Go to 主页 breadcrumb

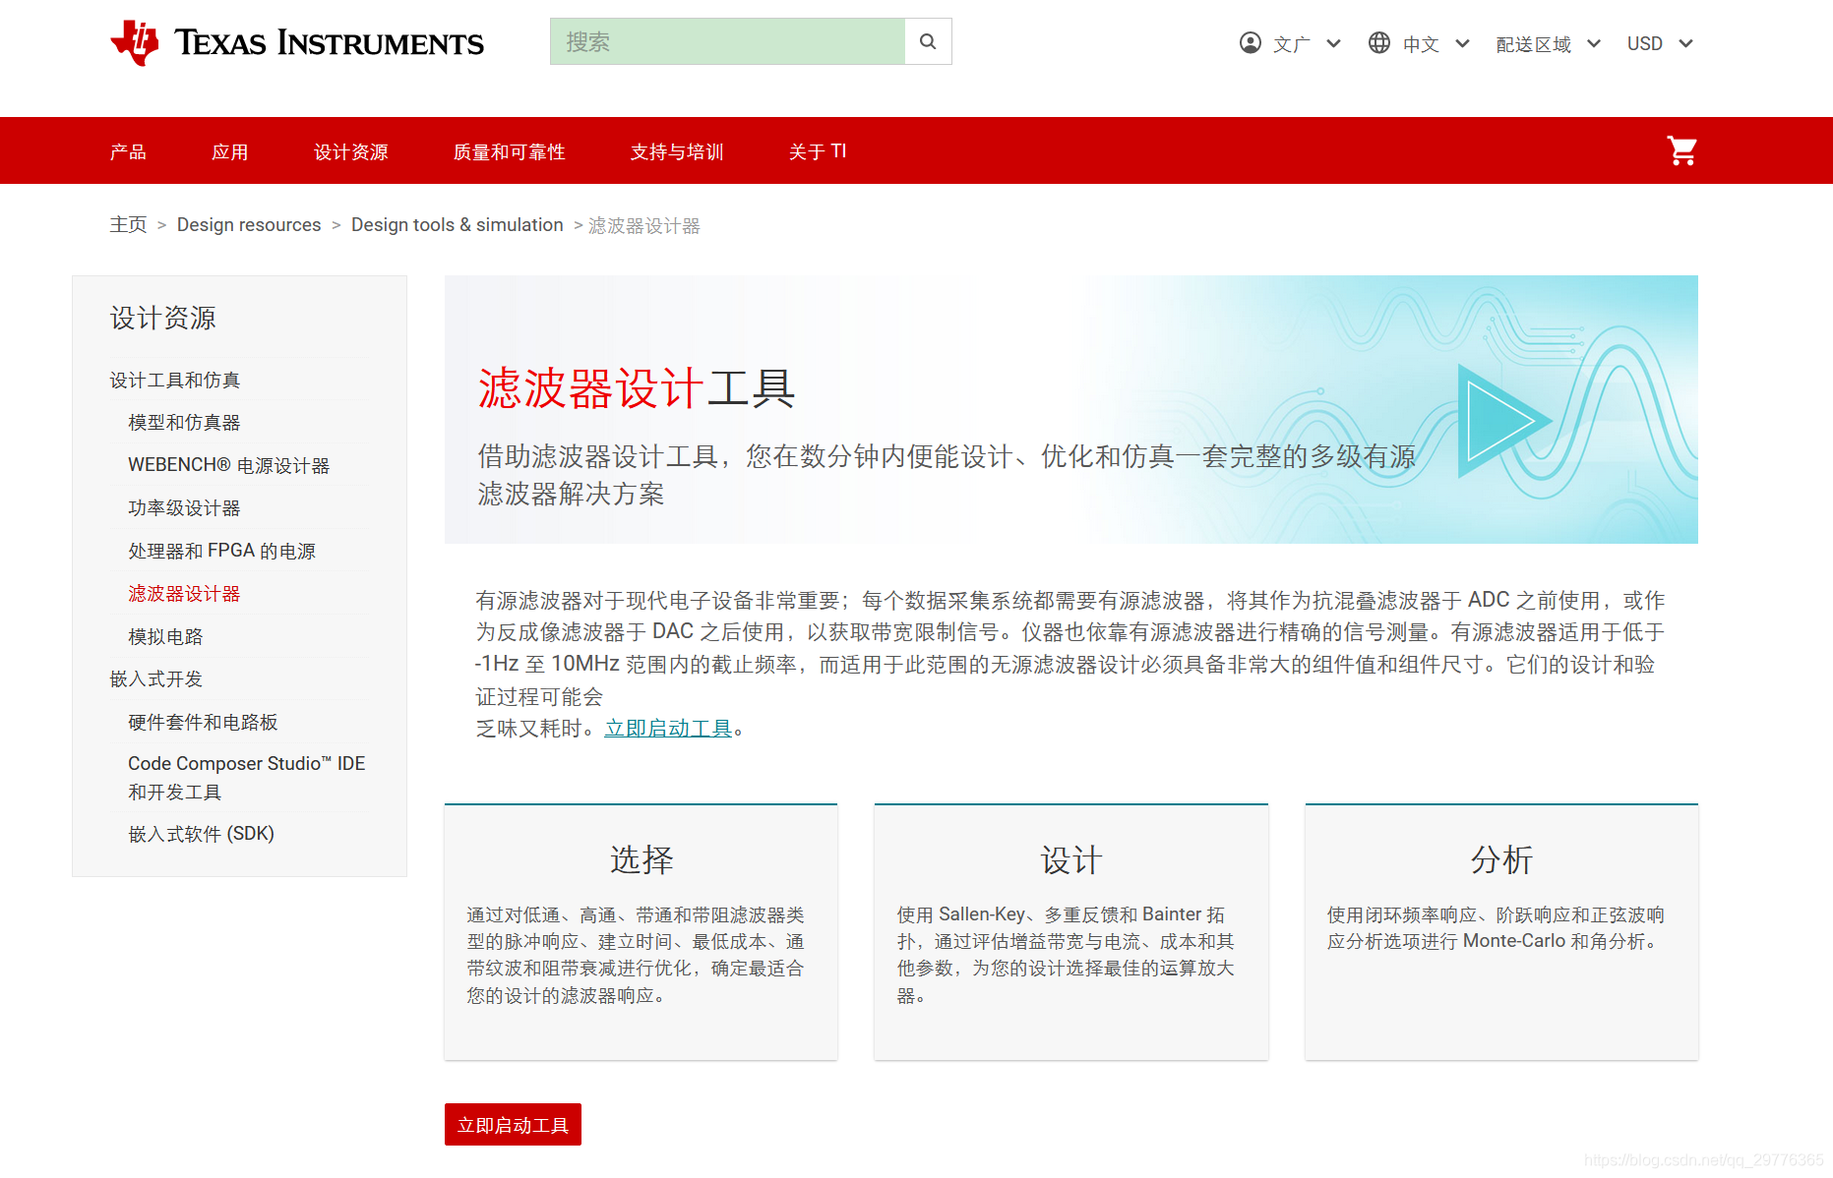[x=128, y=225]
